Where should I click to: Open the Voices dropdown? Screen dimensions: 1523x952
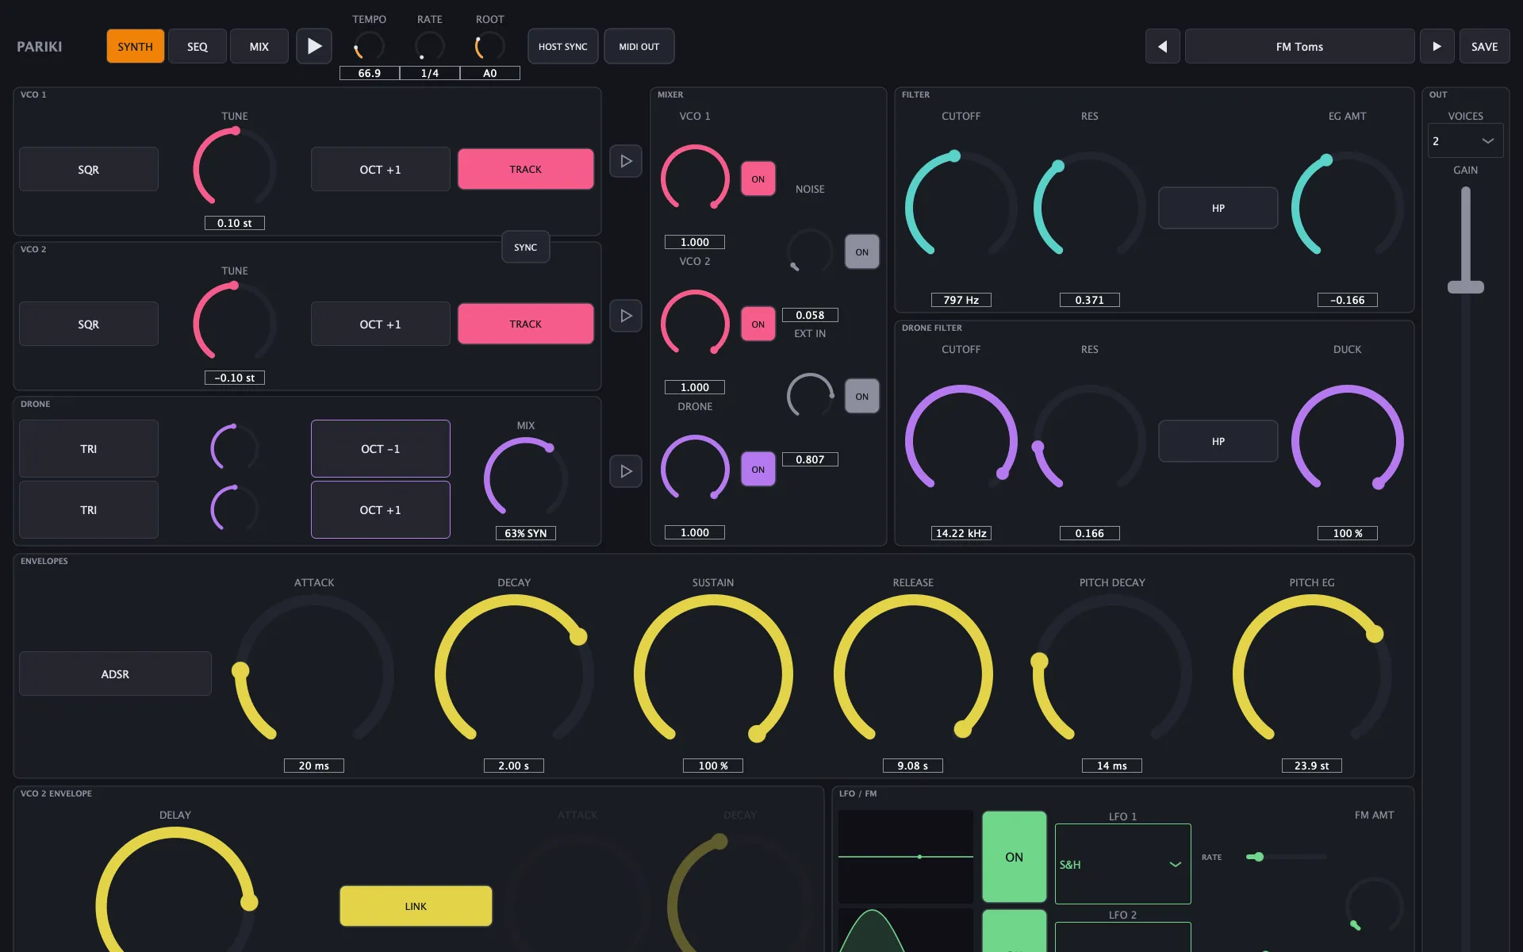[x=1465, y=140]
